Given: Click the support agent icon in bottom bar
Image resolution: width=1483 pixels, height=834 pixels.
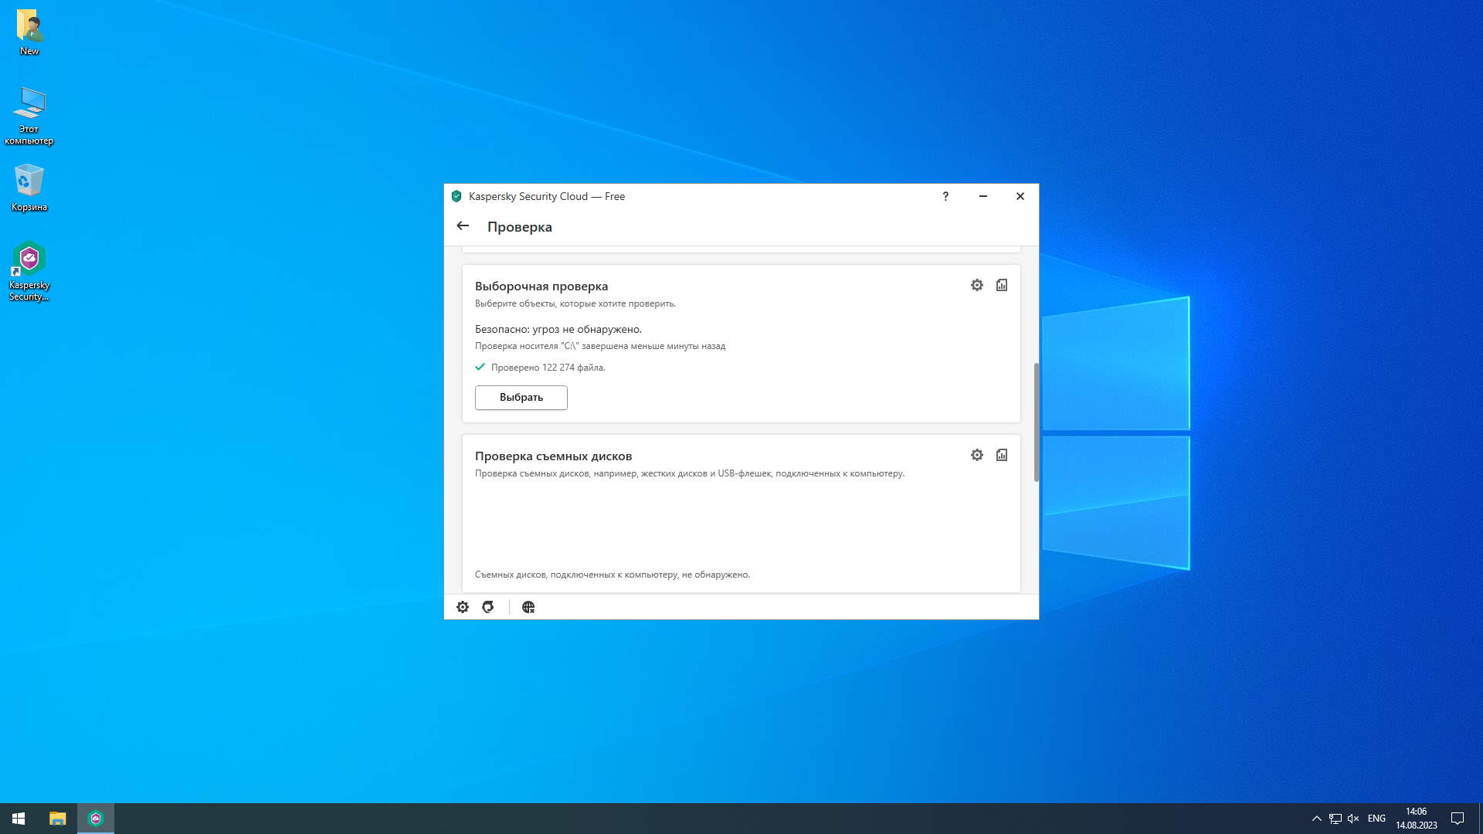Looking at the screenshot, I should (x=488, y=607).
